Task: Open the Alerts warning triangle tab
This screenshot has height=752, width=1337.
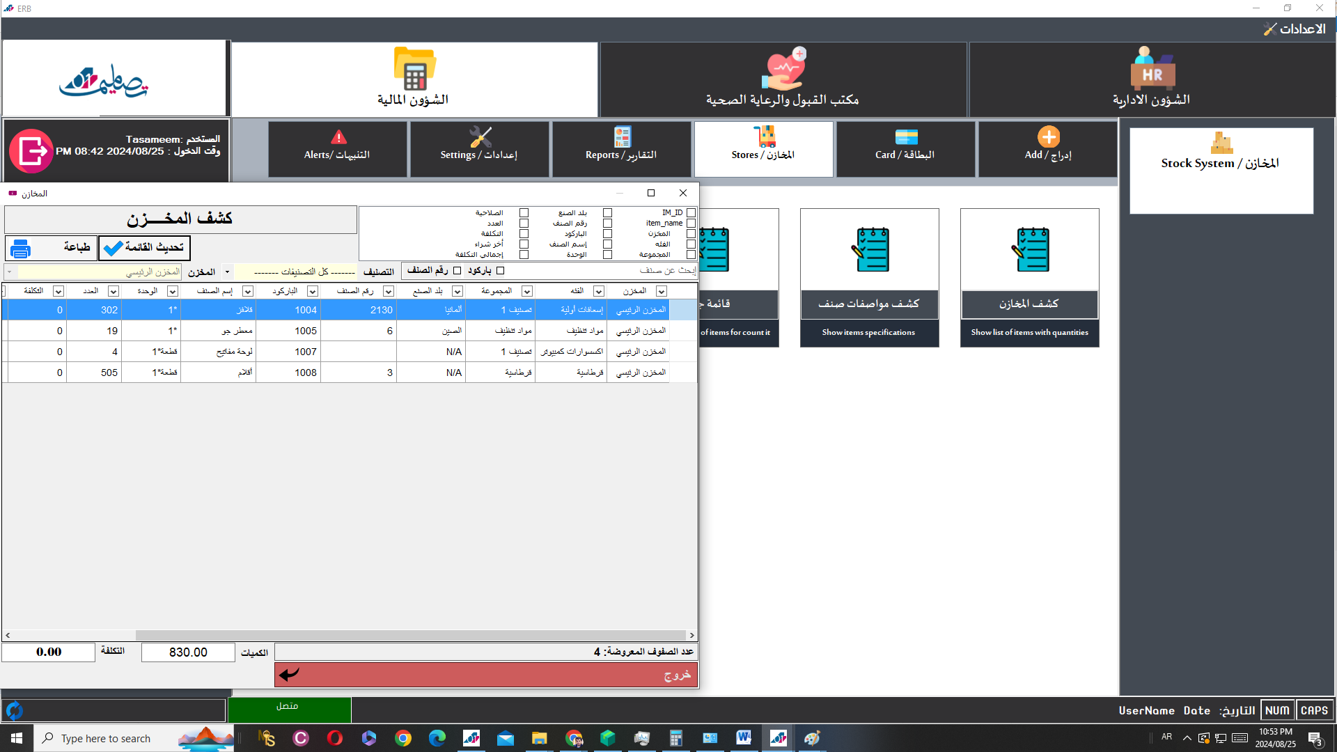Action: 338,149
